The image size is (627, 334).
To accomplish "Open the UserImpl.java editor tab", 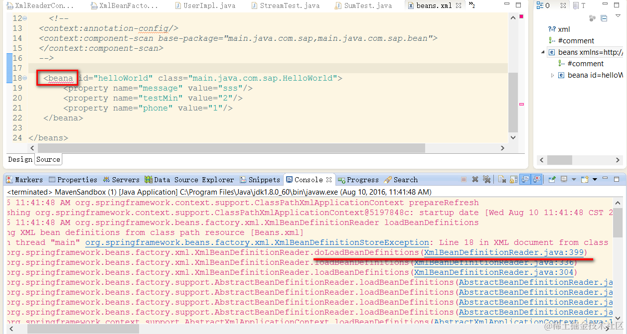I will tap(204, 6).
